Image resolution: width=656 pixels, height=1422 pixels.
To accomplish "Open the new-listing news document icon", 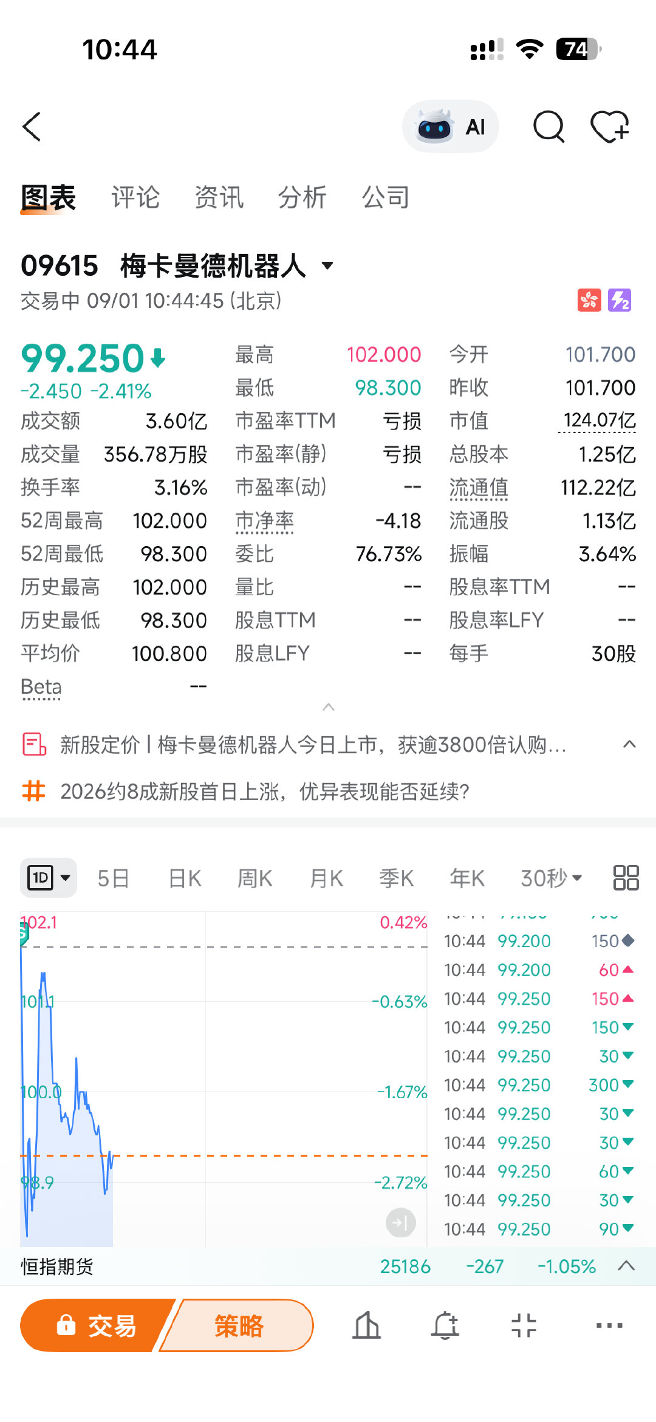I will (x=34, y=744).
